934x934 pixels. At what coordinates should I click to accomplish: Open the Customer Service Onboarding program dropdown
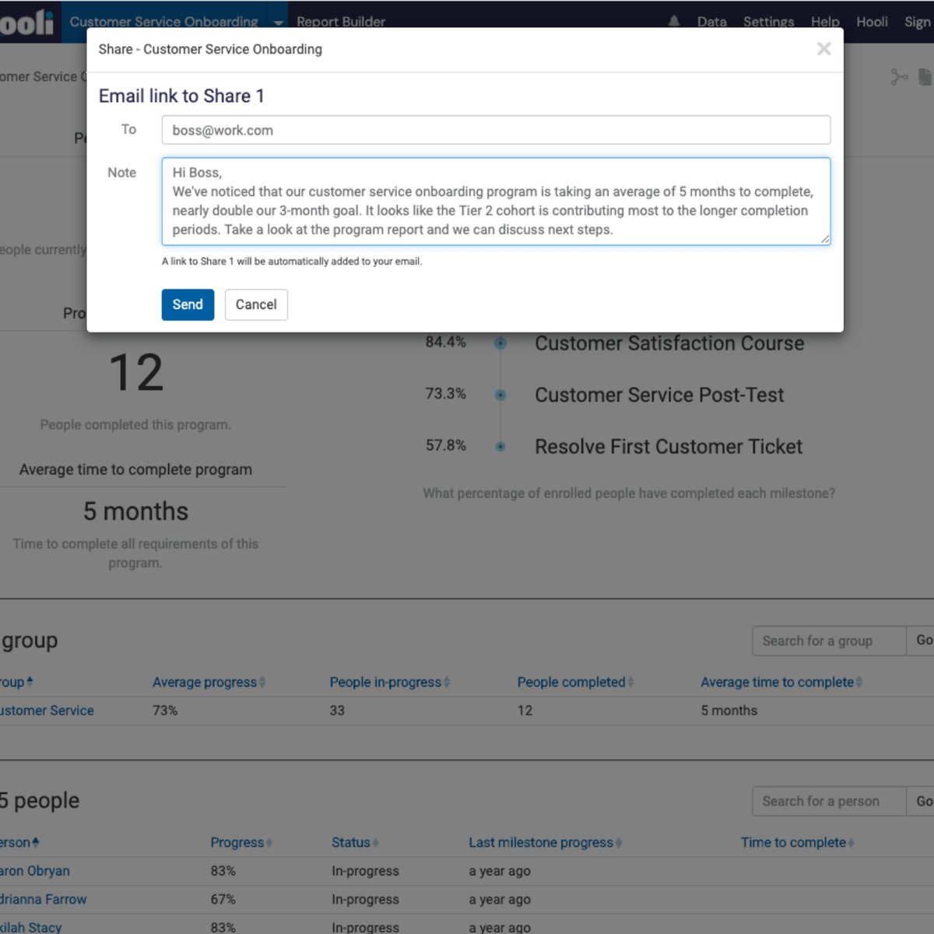point(278,22)
